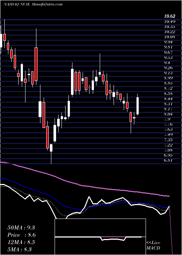The width and height of the screenshot is (182, 255).
Task: Select the 7.9 price level
Action: pyautogui.click(x=167, y=119)
